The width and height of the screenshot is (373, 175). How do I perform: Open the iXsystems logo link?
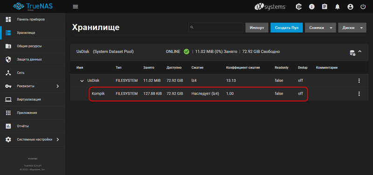270,7
